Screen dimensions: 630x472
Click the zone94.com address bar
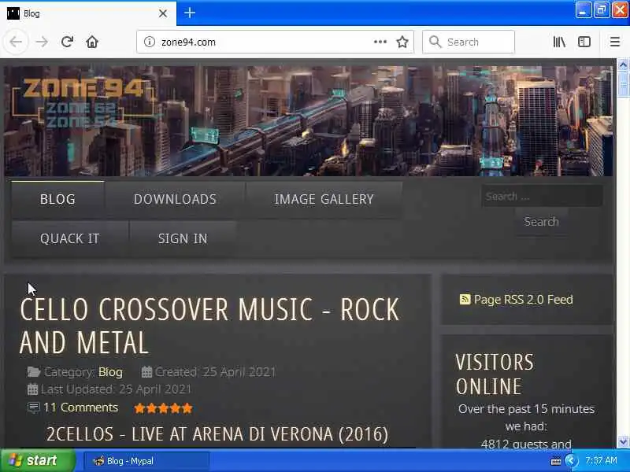[275, 42]
